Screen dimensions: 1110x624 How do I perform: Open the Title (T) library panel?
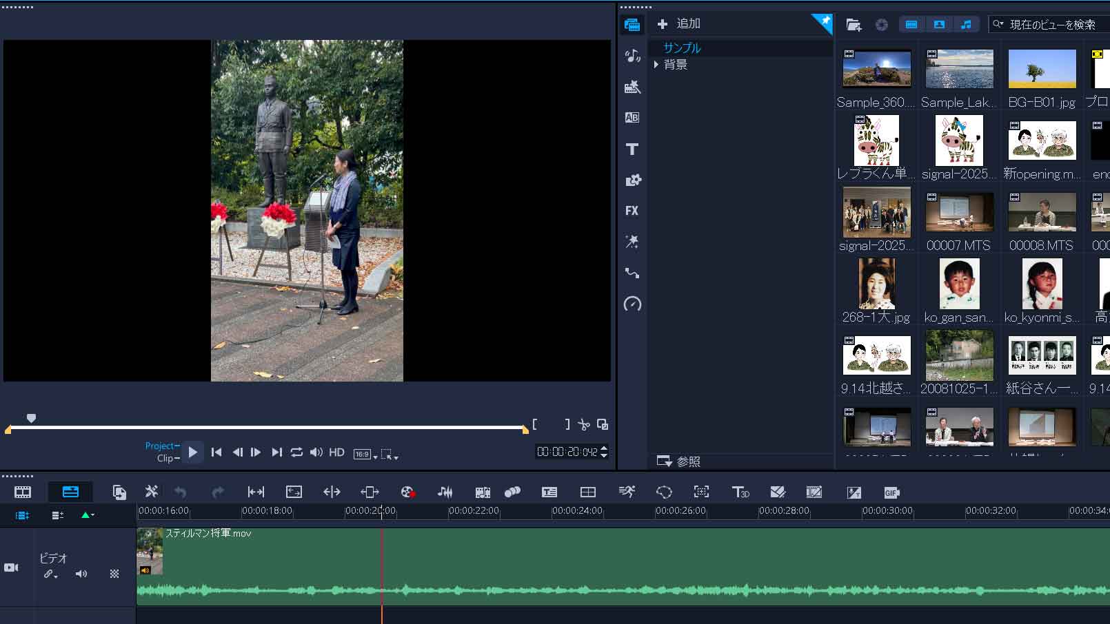[x=632, y=149]
